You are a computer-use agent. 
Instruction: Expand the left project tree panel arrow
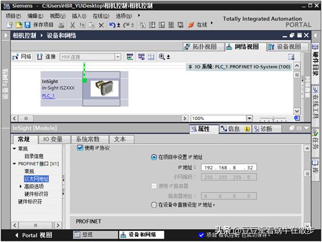6,35
